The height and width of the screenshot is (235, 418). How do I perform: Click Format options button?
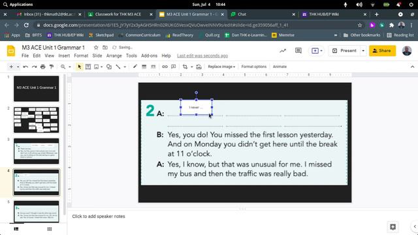[254, 67]
